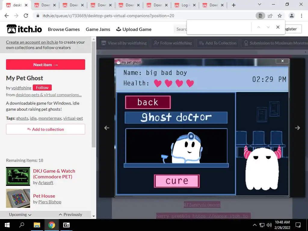Open the Chrome three-dot menu
Image resolution: width=308 pixels, height=231 pixels.
(x=301, y=16)
